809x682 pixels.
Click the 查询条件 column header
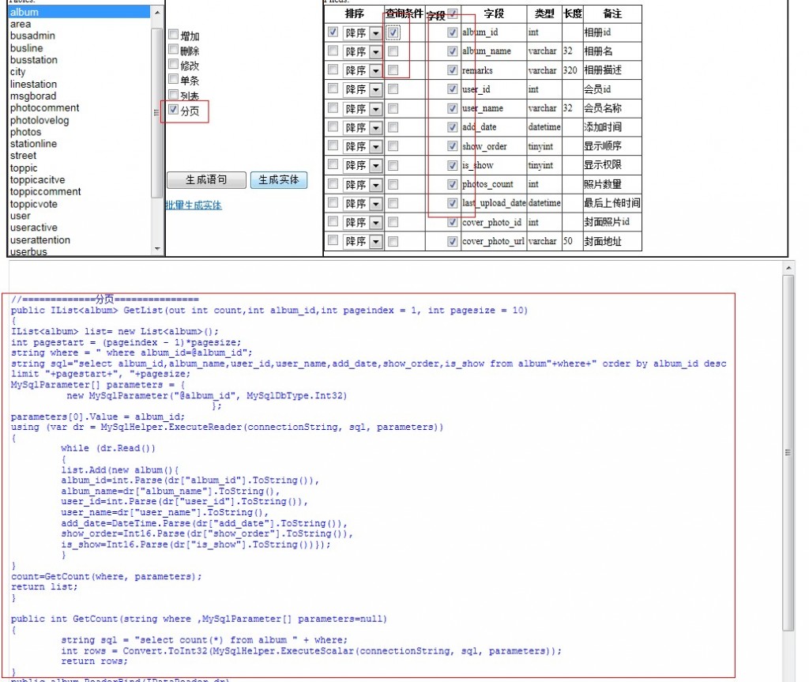coord(404,14)
